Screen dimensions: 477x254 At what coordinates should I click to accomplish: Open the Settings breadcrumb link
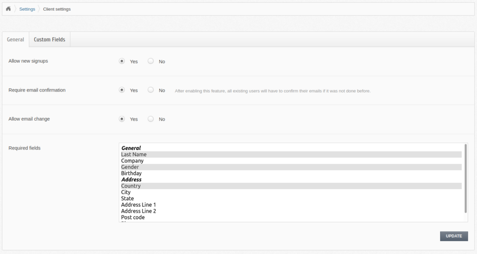pyautogui.click(x=27, y=9)
